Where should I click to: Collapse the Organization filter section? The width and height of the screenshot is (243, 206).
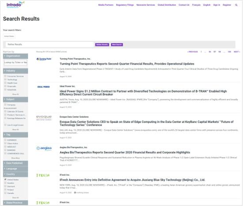pos(15,56)
